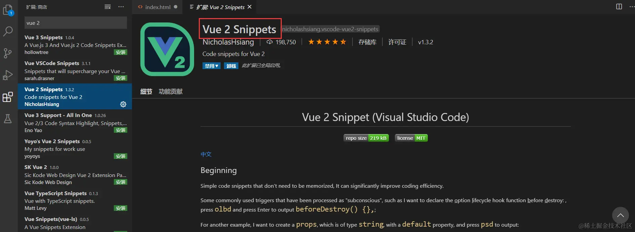Screen dimensions: 635x232
Task: Clear extension search results icon
Action: click(107, 7)
